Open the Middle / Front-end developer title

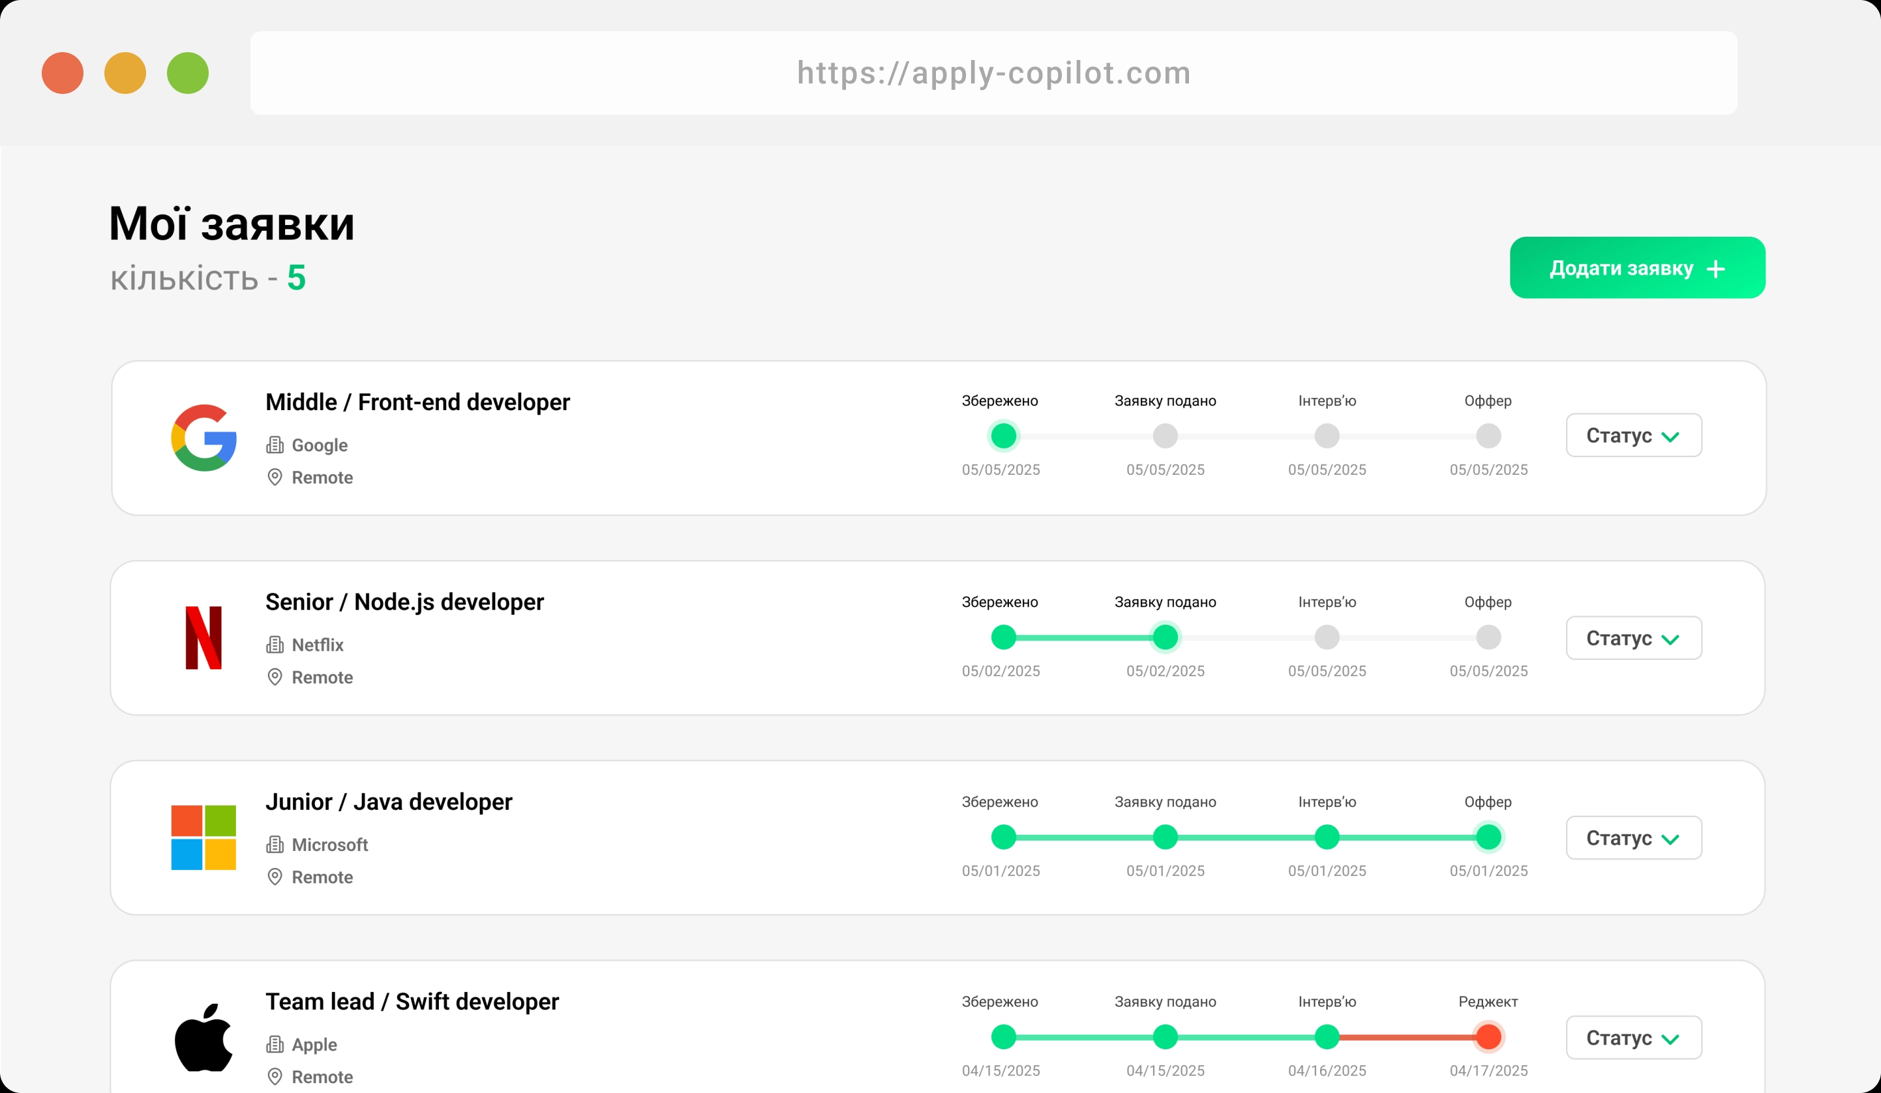(417, 402)
